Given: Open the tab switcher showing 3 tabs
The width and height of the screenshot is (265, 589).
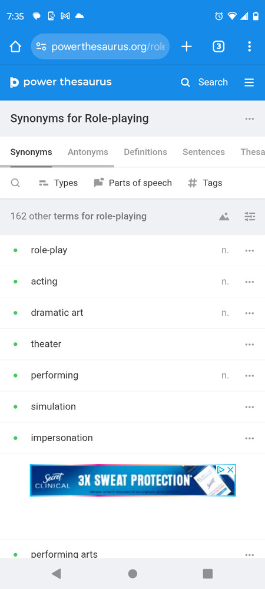Looking at the screenshot, I should [x=218, y=47].
